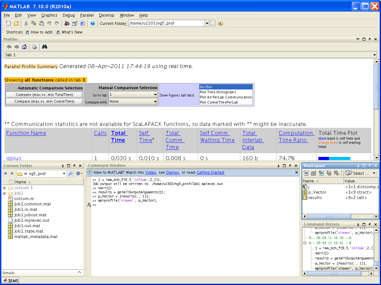Open the Desktop menu
381x285 pixels.
tap(107, 15)
